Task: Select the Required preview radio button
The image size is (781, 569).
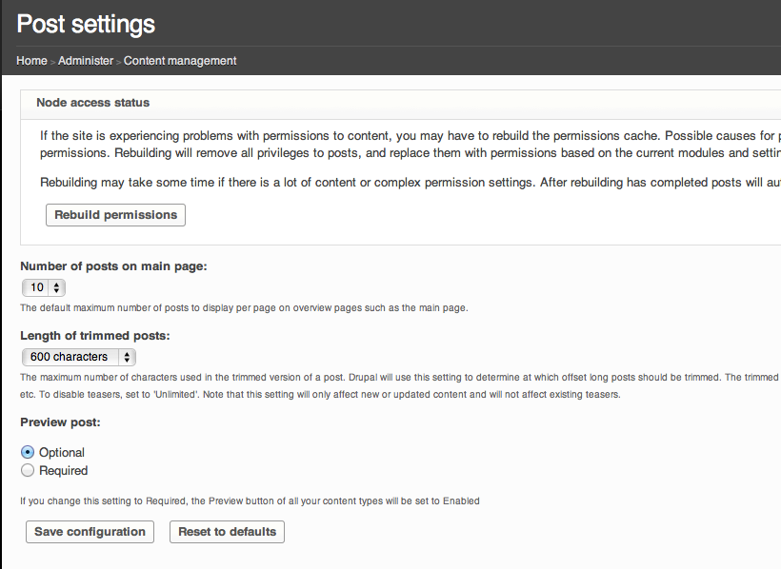Action: click(x=28, y=470)
